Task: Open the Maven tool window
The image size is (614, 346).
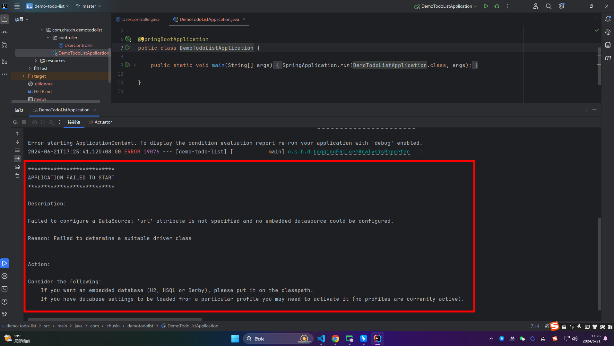Action: click(608, 58)
